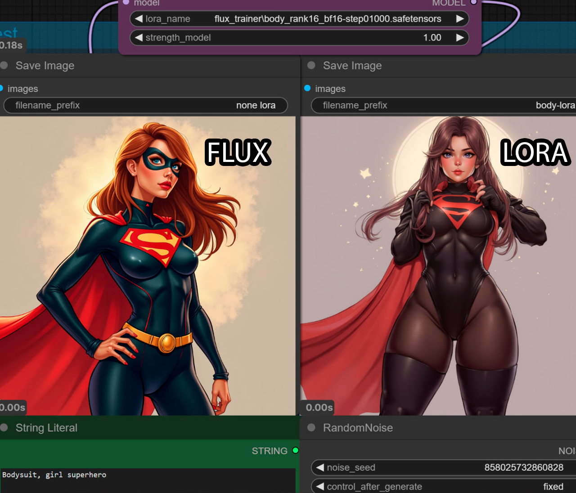The width and height of the screenshot is (576, 493).
Task: Open the lora_name safetensors file selector
Action: click(x=299, y=19)
